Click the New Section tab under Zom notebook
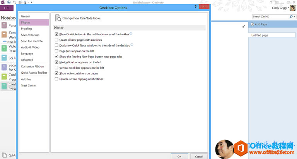This screenshot has height=159, width=297. click(x=9, y=41)
